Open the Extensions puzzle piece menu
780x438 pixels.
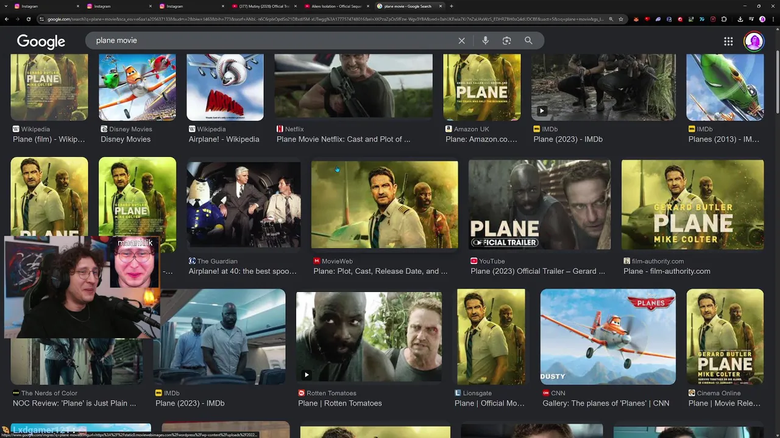[x=724, y=19]
